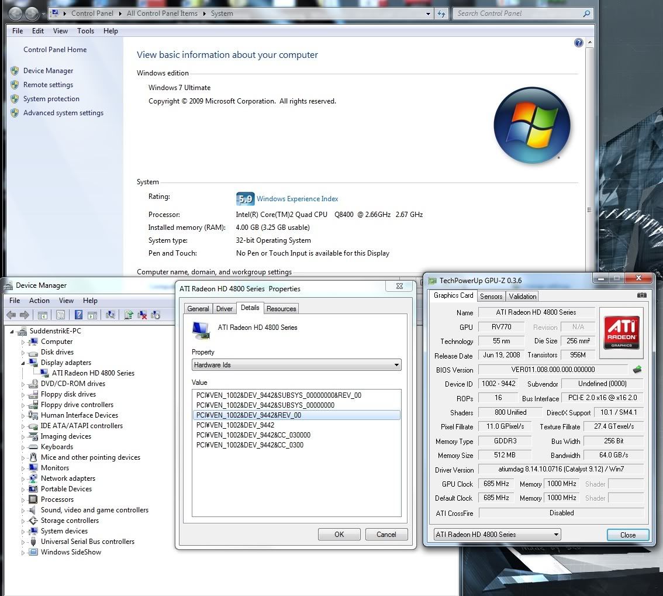Image resolution: width=663 pixels, height=596 pixels.
Task: Click the Close button in GPU-Z
Action: [628, 535]
